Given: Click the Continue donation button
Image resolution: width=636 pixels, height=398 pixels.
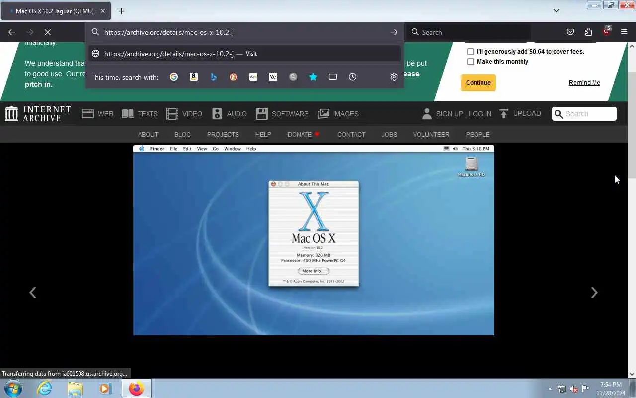Looking at the screenshot, I should click(478, 83).
